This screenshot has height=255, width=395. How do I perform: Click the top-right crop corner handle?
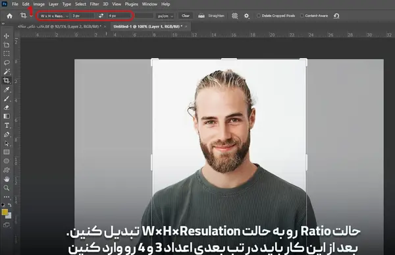(x=305, y=61)
